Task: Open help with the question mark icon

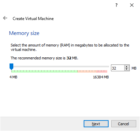Action: pos(116,5)
